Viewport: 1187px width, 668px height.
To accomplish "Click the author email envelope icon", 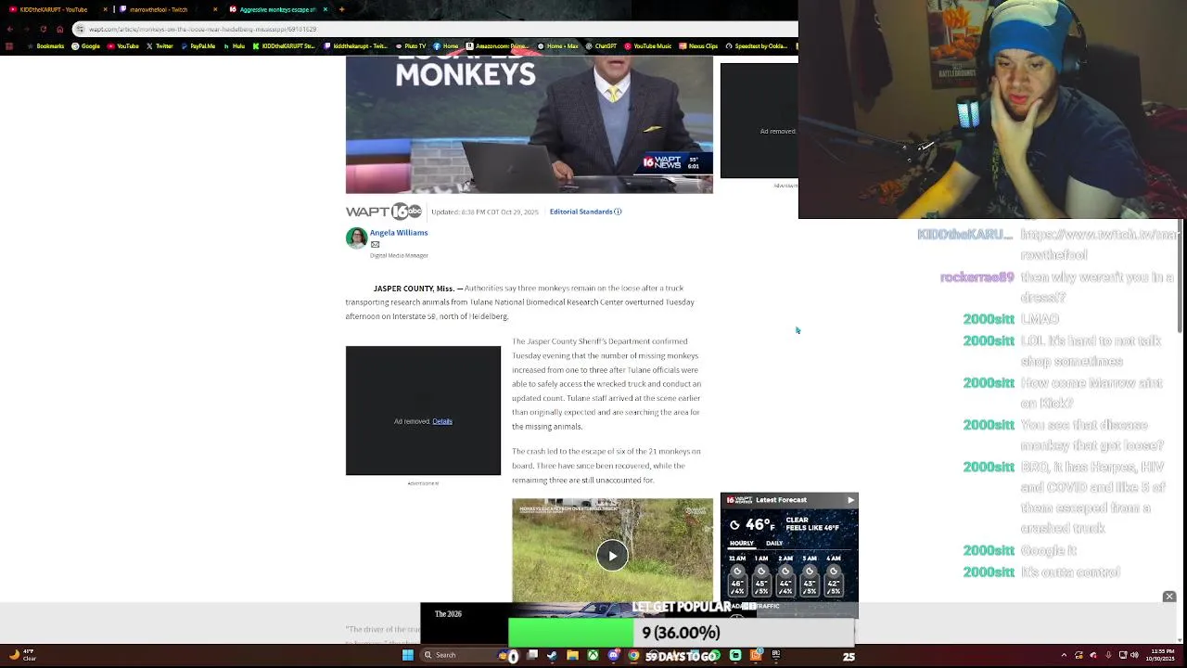I will 375,245.
